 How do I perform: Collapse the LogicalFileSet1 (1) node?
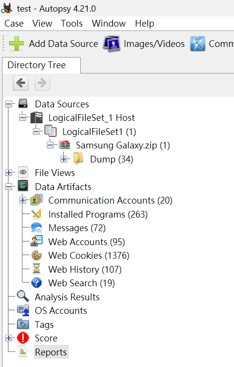click(x=36, y=132)
